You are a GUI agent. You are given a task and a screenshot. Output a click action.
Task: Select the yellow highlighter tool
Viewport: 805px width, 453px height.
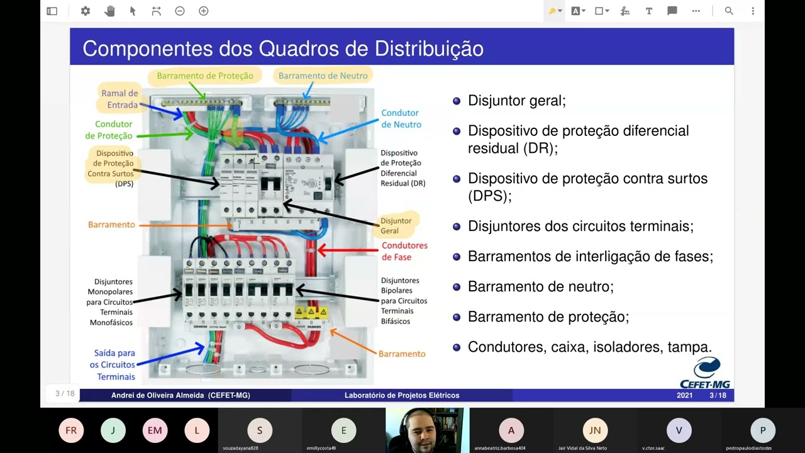[x=552, y=11]
